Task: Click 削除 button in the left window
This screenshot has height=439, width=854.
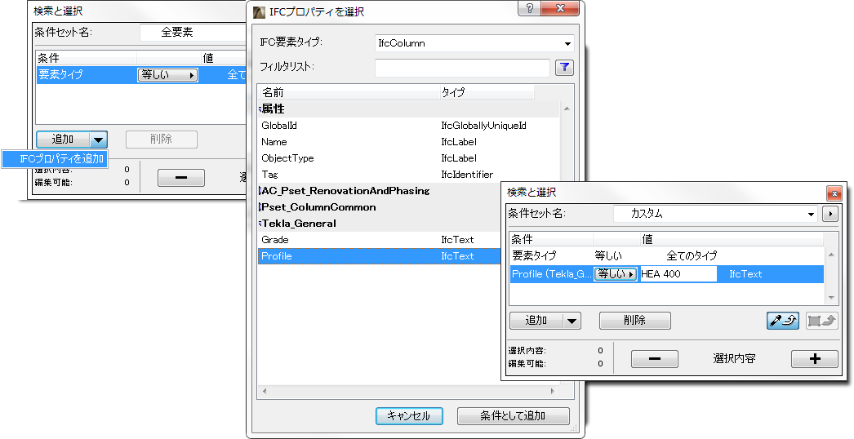Action: pyautogui.click(x=161, y=140)
